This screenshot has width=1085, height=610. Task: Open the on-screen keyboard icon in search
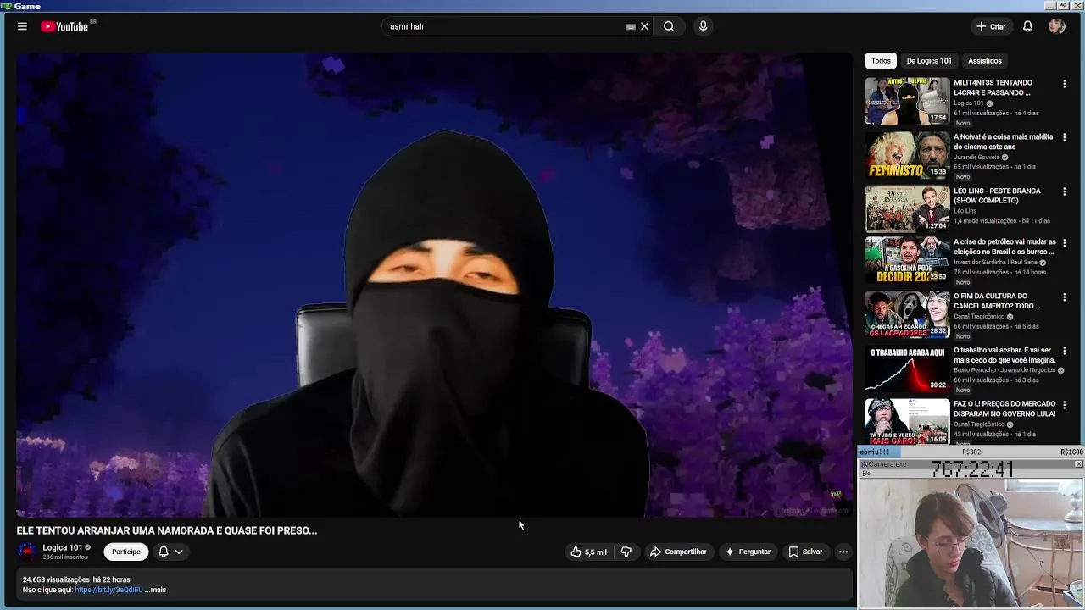pyautogui.click(x=631, y=26)
